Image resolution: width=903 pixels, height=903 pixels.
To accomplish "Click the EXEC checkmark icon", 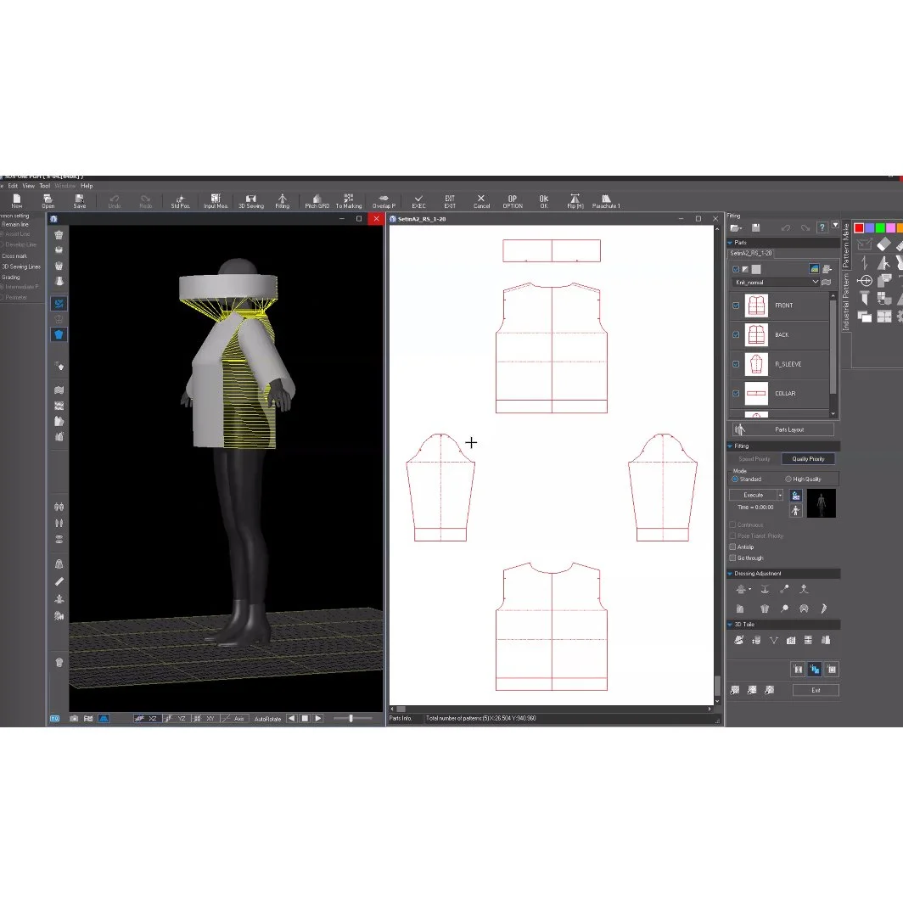I will point(418,201).
